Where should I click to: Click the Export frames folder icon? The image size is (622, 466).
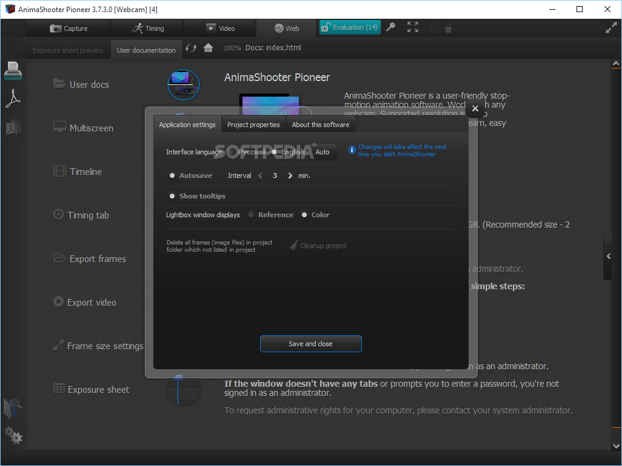pos(59,257)
